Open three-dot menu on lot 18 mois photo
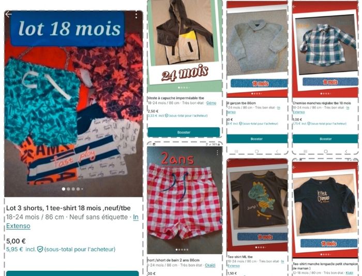The image size is (362, 276). click(x=137, y=16)
